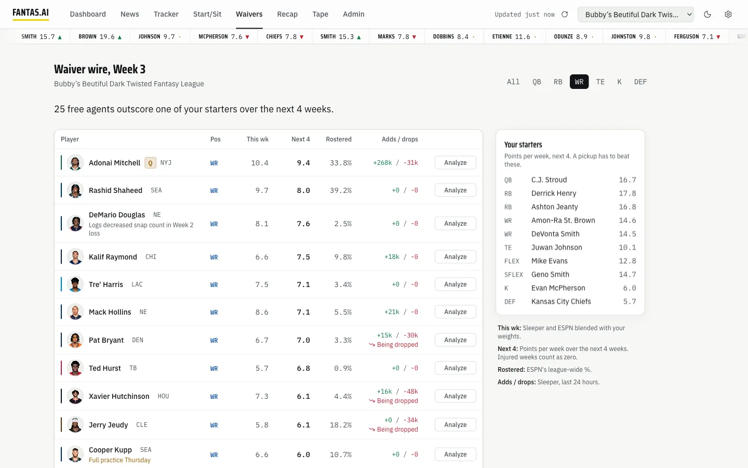Click Mack Hollins's player avatar

(75, 312)
